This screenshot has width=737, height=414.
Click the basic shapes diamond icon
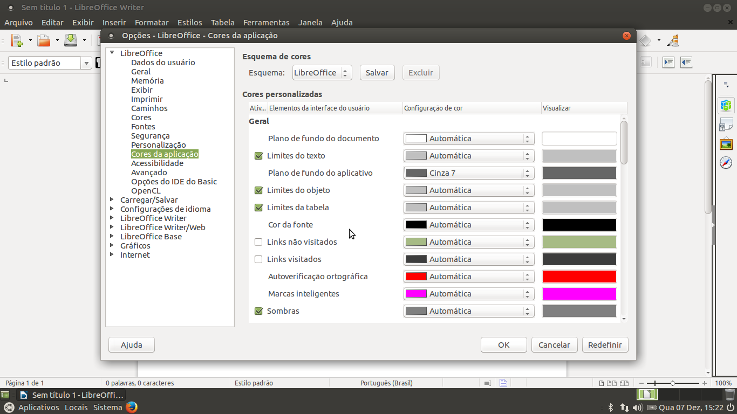[x=645, y=40]
